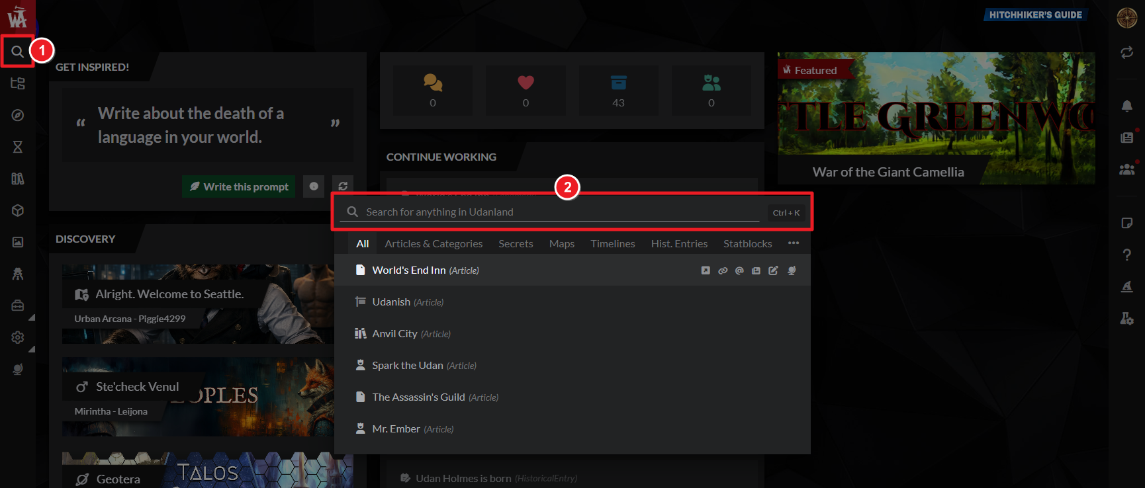The image size is (1145, 488).
Task: Click the archive box stat showing 43
Action: tap(618, 91)
